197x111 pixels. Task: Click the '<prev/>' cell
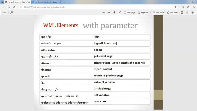pyautogui.click(x=46, y=76)
